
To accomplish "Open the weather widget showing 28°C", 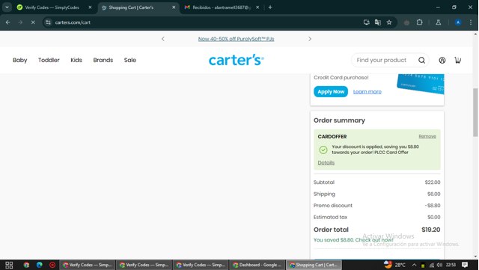I will [394, 265].
